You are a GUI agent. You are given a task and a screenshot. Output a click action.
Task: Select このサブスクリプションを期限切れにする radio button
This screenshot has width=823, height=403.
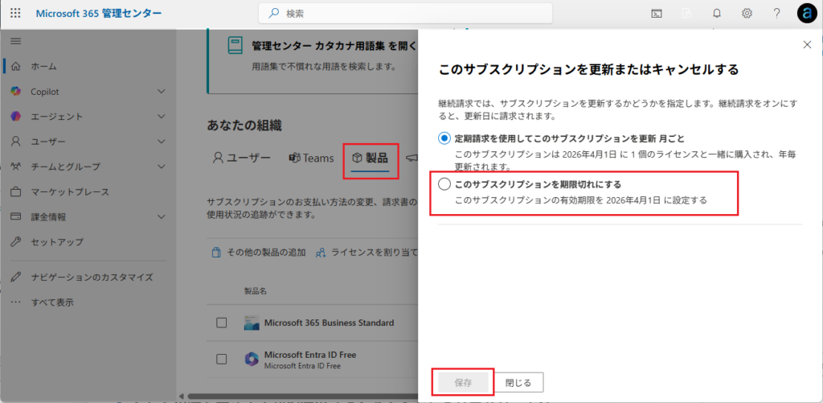coord(444,184)
